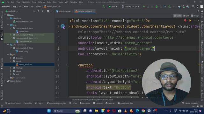Toggle the Resource Manager side panel
Image resolution: width=204 pixels, height=114 pixels.
[2, 20]
